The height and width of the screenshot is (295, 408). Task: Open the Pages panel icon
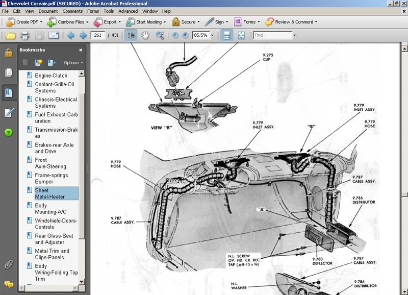click(x=9, y=72)
